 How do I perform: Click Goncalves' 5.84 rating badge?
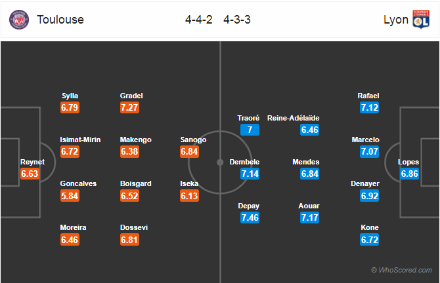(70, 196)
